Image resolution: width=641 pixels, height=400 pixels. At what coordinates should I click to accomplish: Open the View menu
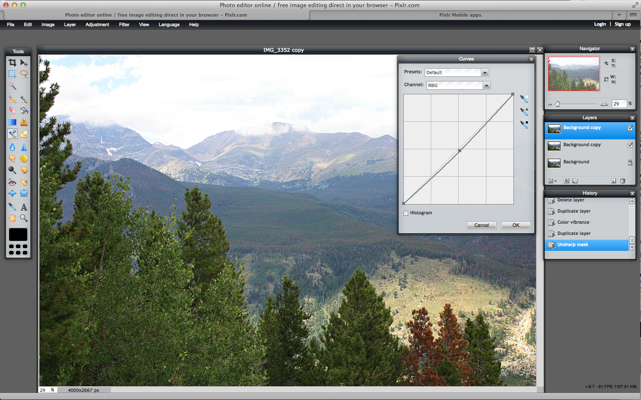144,24
